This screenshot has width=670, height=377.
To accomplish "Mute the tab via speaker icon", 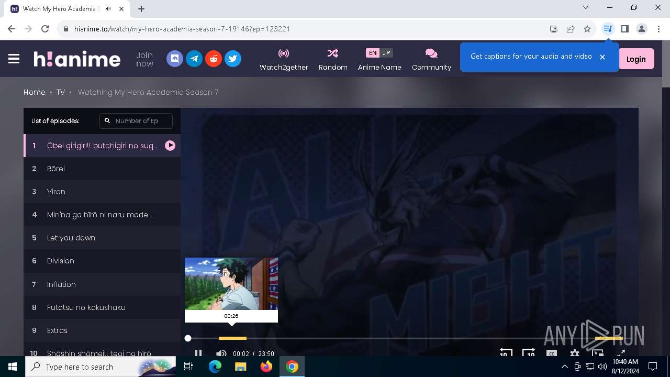I will point(108,9).
